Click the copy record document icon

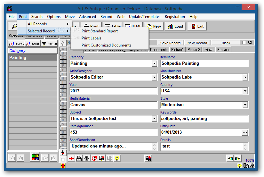tap(102, 158)
